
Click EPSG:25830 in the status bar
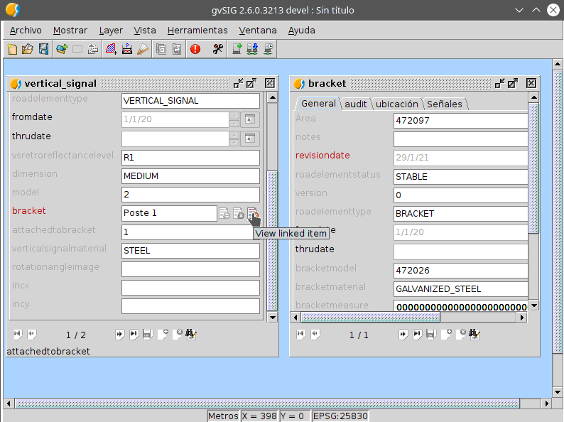pyautogui.click(x=340, y=416)
